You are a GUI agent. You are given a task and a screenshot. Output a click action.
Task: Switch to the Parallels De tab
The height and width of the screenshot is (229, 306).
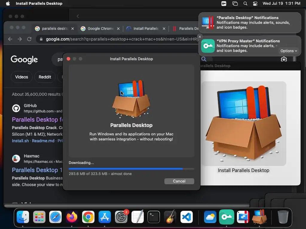185,29
